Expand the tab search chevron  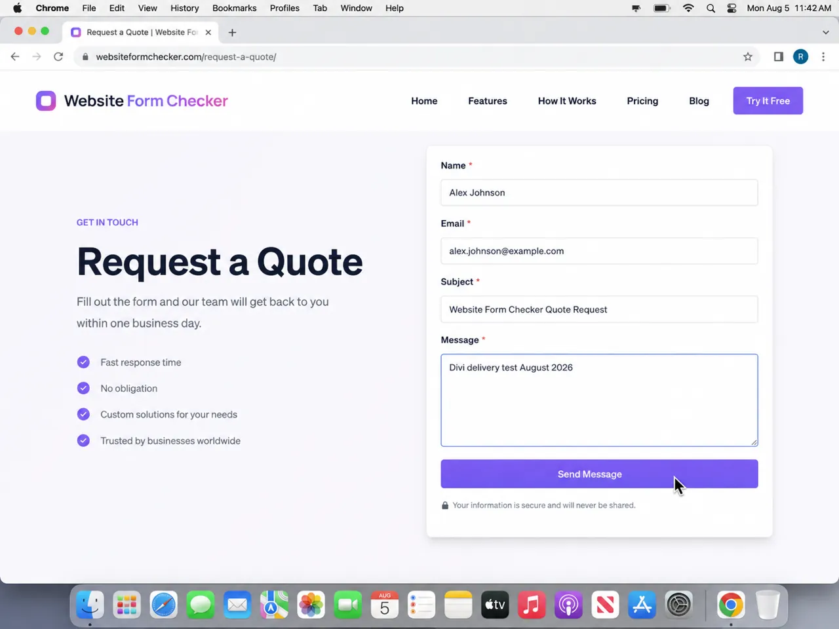[x=825, y=32]
